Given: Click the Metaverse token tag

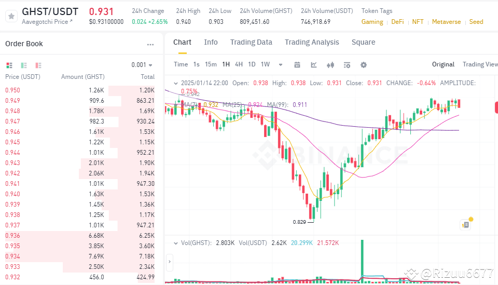Looking at the screenshot, I should (x=446, y=22).
